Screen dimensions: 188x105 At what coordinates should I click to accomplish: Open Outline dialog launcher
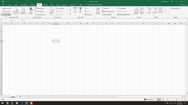tap(167, 17)
